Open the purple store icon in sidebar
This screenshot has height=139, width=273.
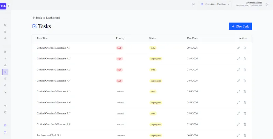tap(5, 125)
